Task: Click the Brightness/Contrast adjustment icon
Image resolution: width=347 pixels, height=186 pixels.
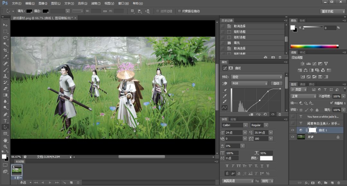Action: pos(303,64)
